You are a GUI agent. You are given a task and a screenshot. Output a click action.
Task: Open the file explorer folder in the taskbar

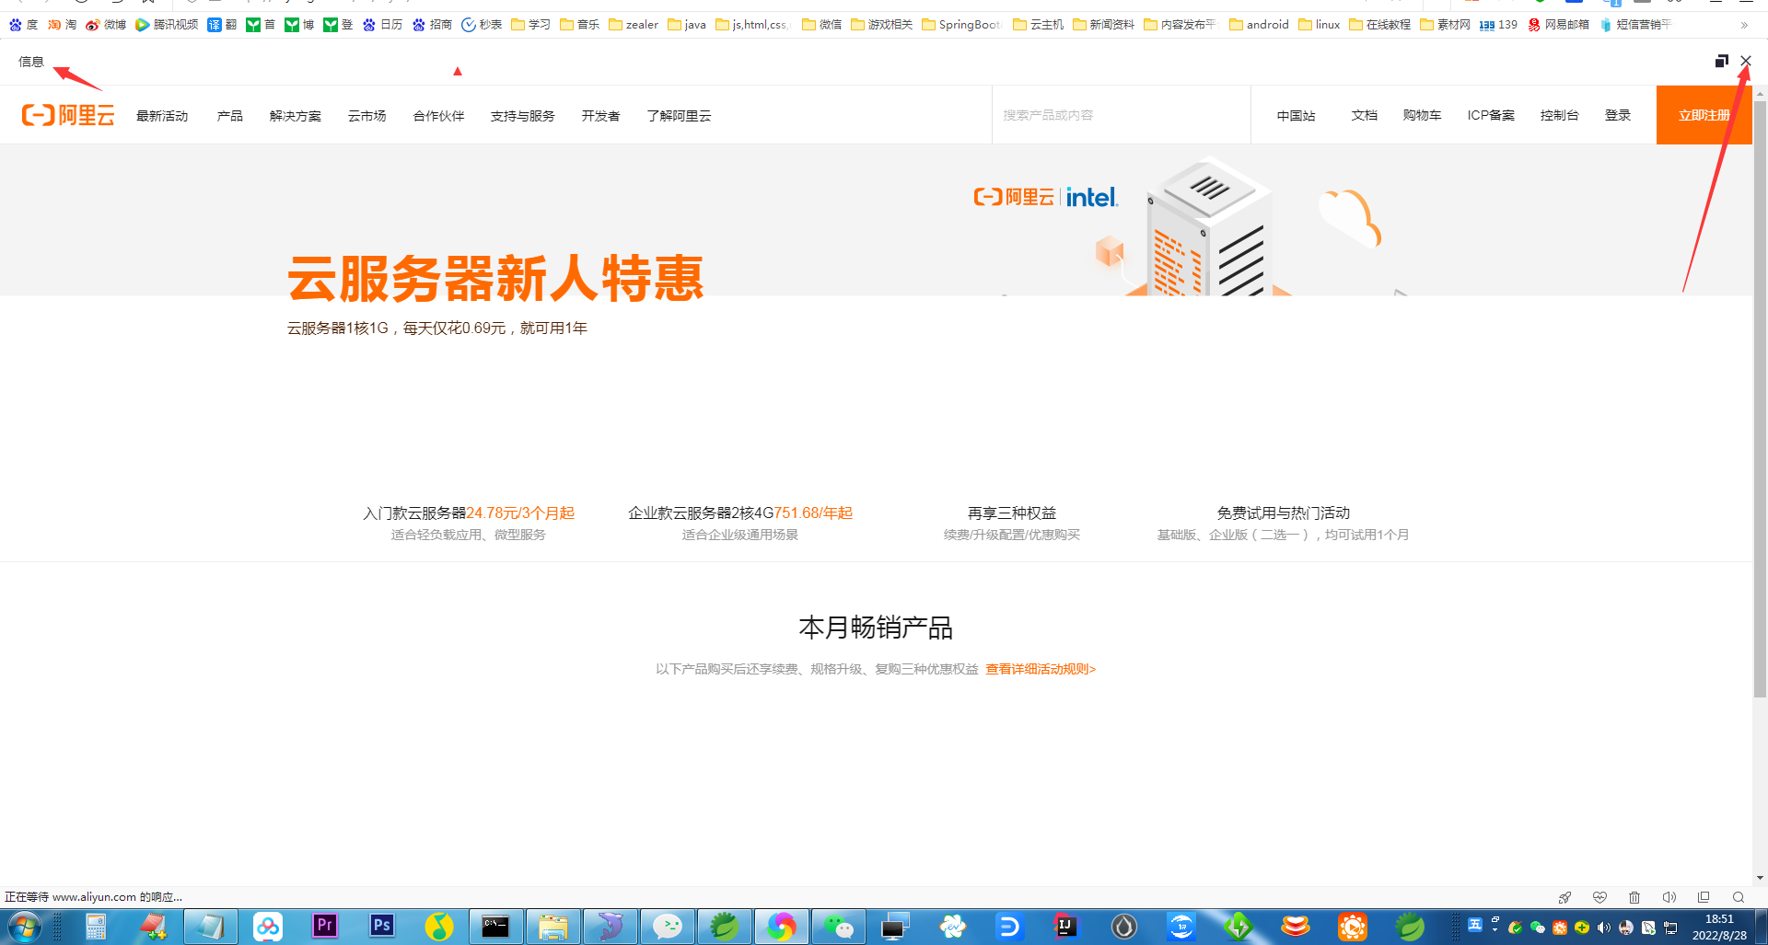click(553, 927)
